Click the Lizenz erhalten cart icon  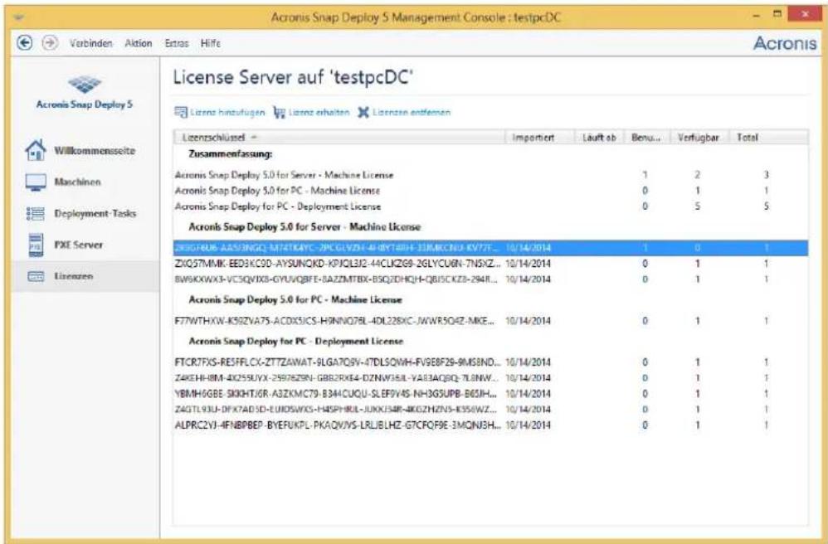tap(280, 113)
